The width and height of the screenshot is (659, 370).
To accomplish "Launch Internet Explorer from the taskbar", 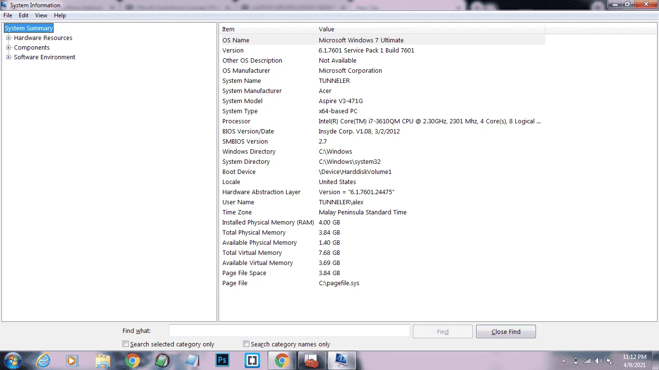I will click(x=44, y=360).
